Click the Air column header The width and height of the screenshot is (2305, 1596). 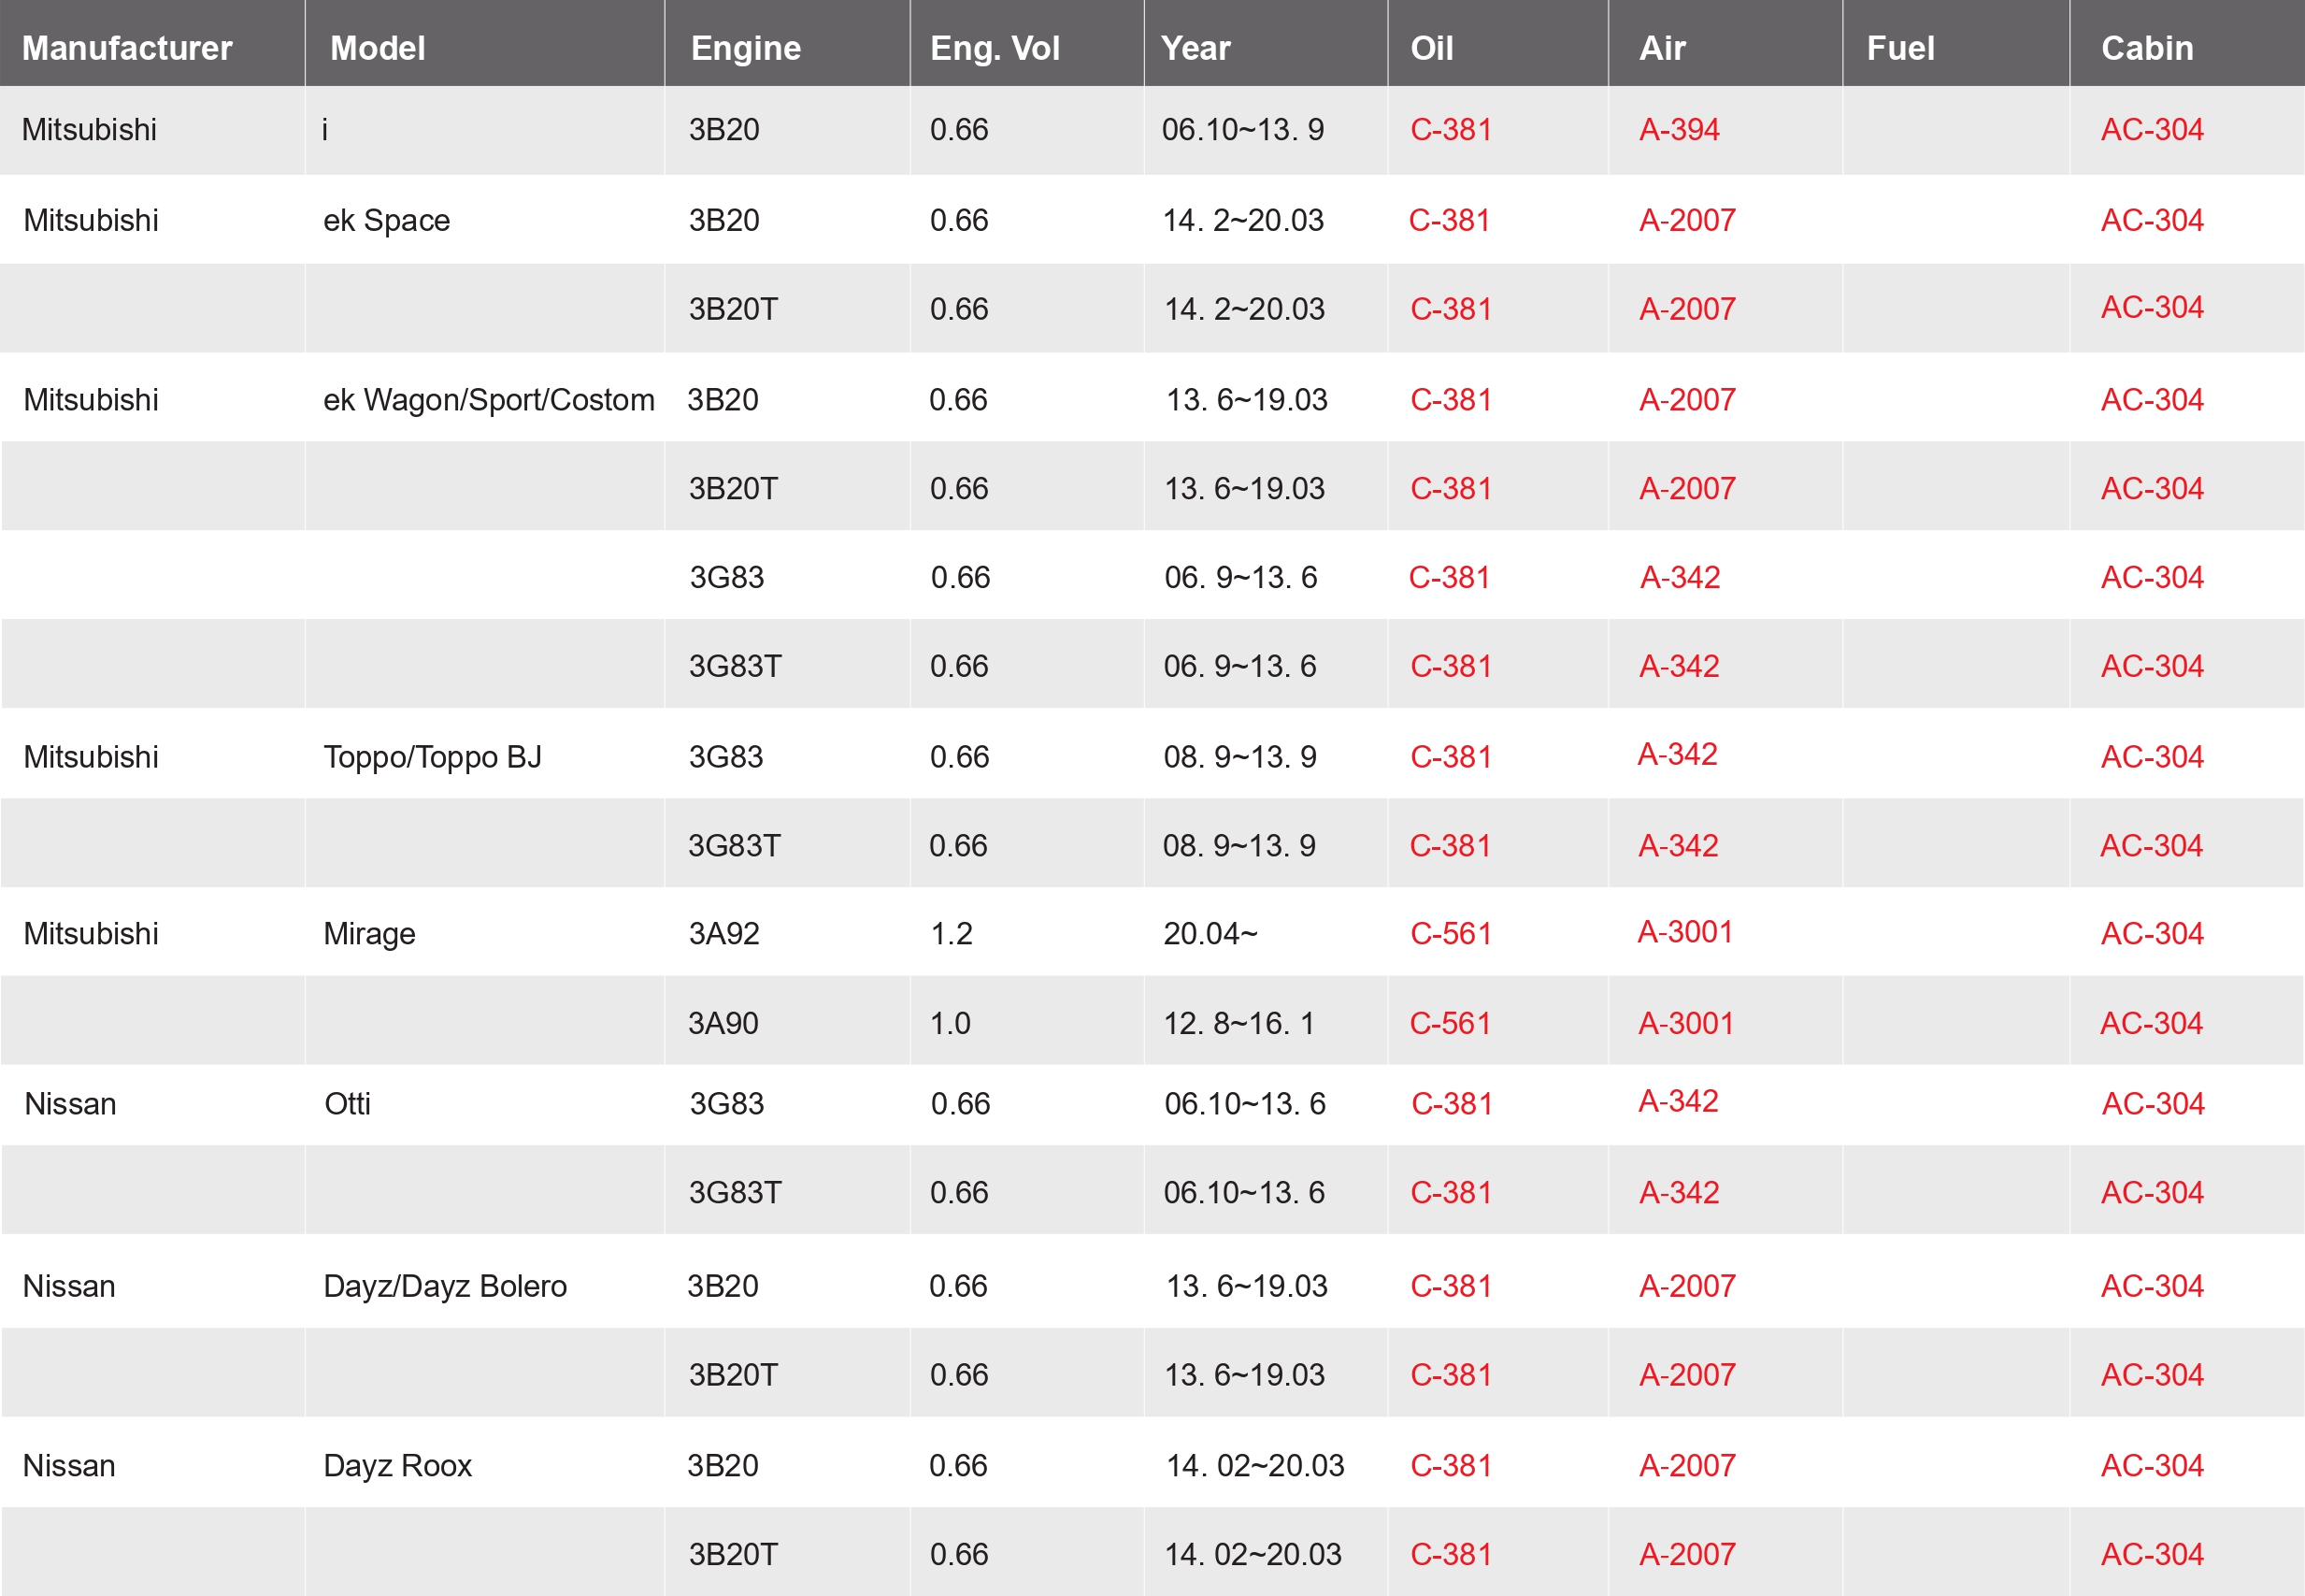[x=1662, y=48]
